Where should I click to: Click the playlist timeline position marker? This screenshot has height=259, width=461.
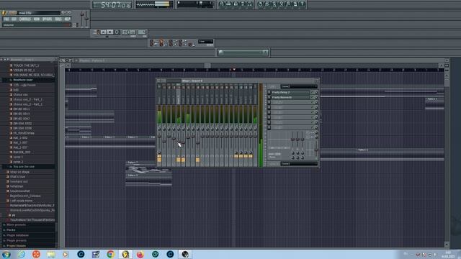(234, 70)
